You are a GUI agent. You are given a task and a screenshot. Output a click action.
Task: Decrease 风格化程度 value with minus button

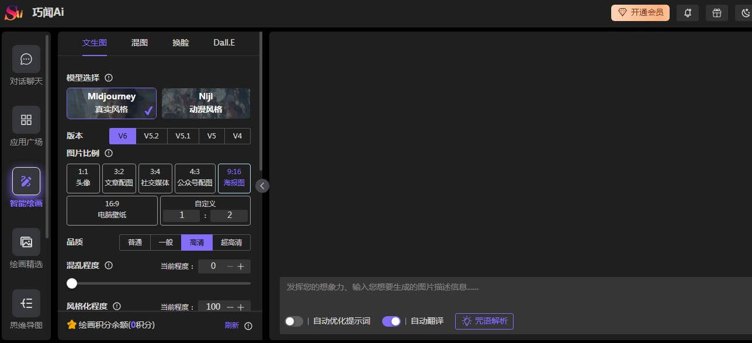pyautogui.click(x=230, y=307)
